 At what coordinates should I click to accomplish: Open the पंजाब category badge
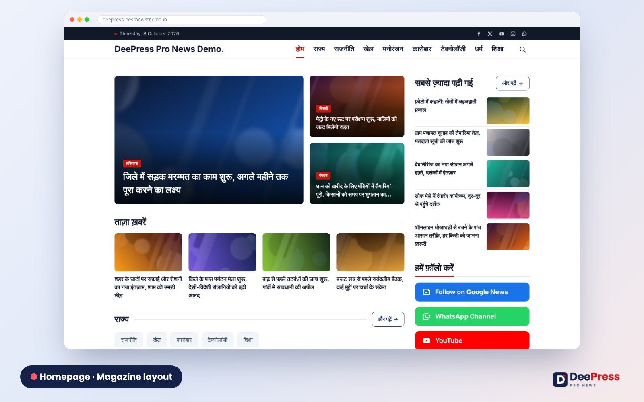323,176
